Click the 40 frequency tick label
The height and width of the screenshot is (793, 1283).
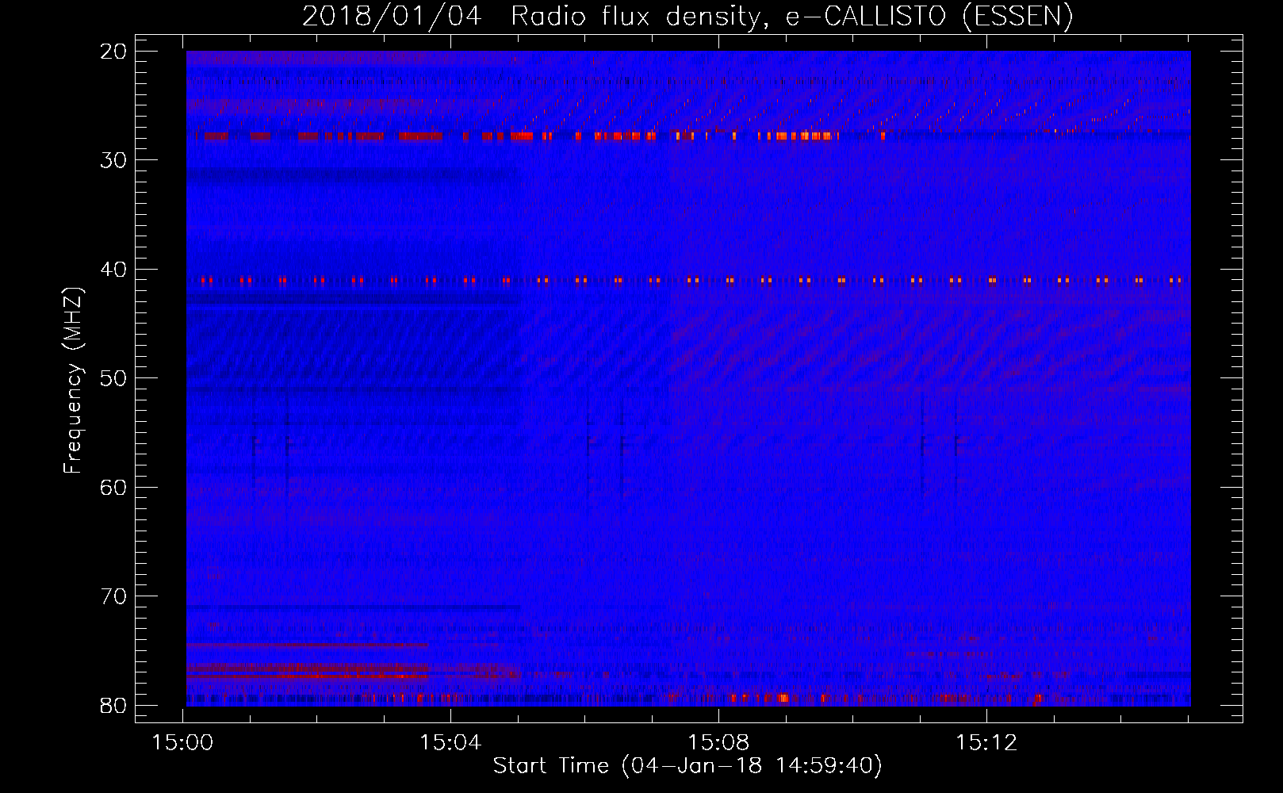pyautogui.click(x=113, y=270)
